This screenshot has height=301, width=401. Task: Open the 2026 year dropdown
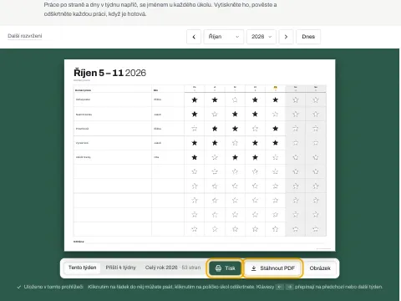261,37
